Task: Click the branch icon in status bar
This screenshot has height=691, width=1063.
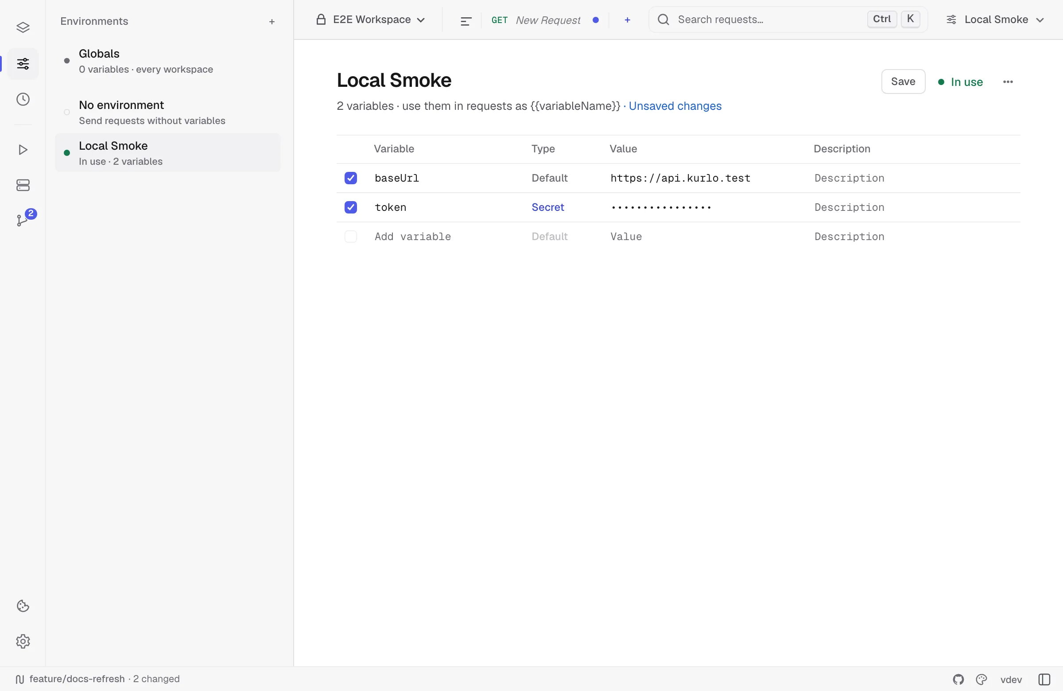Action: pyautogui.click(x=19, y=679)
